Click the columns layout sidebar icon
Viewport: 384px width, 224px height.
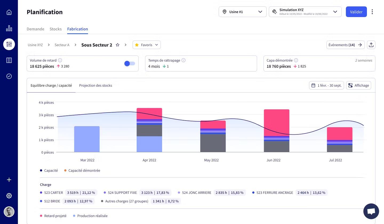click(x=9, y=60)
